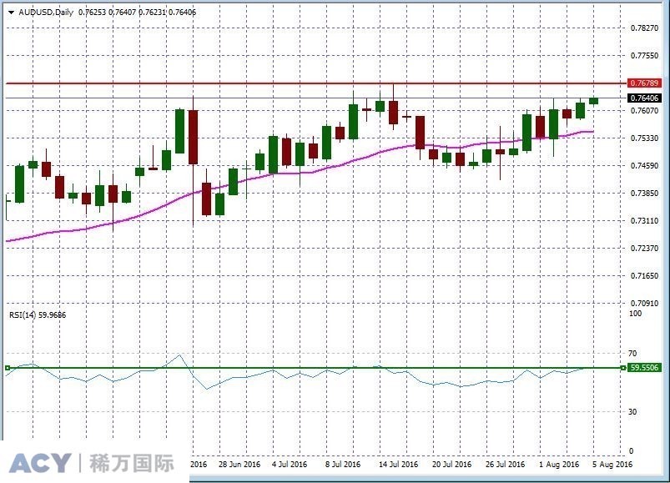The width and height of the screenshot is (670, 483).
Task: Click the 1 Aug 2016 date label
Action: pos(559,464)
